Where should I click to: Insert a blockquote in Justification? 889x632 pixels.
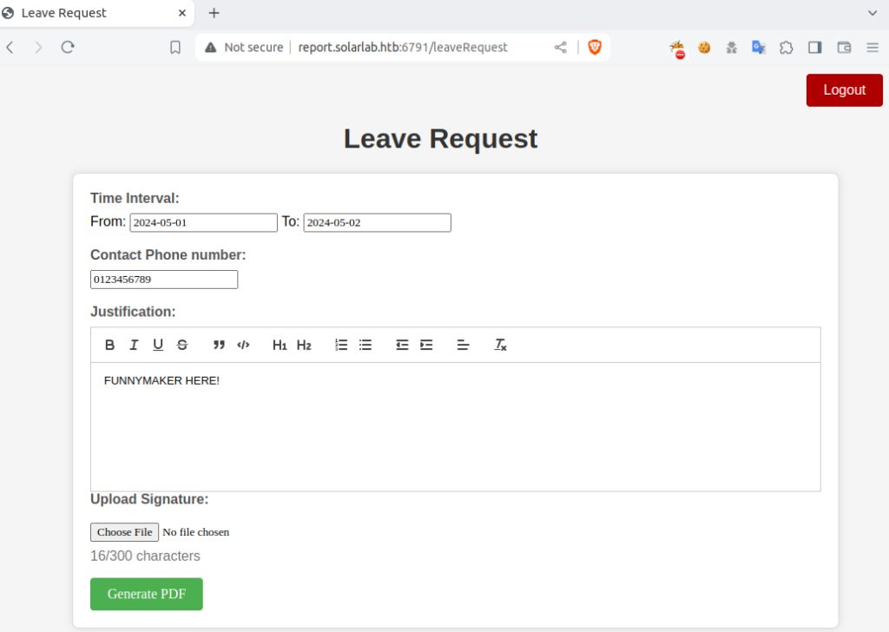[x=219, y=345]
